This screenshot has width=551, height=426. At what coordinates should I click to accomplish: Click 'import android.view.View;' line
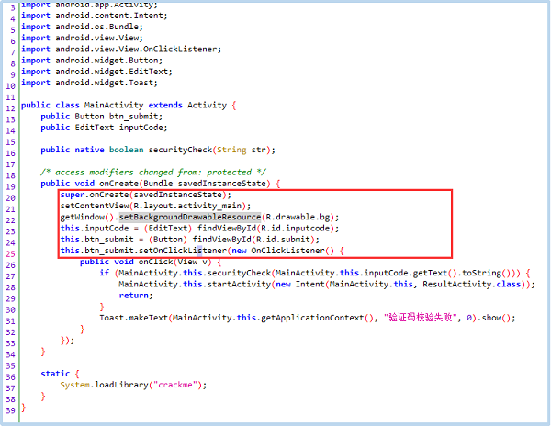click(82, 38)
